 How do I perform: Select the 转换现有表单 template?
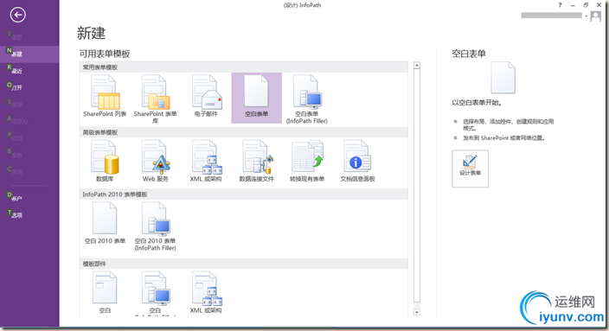click(x=307, y=161)
